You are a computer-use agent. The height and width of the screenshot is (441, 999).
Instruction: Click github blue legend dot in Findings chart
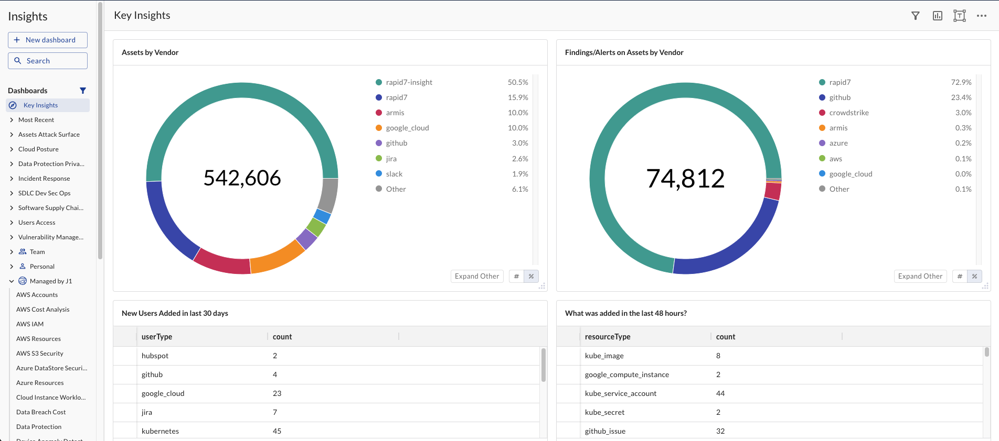point(822,97)
